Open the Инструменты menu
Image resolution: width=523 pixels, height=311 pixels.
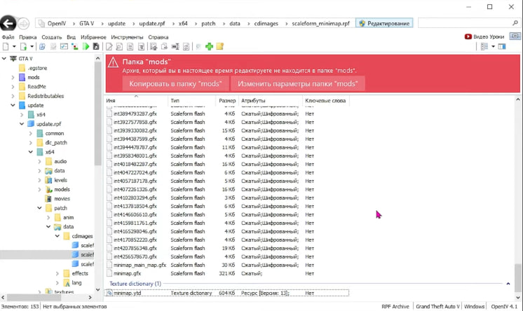click(x=127, y=37)
